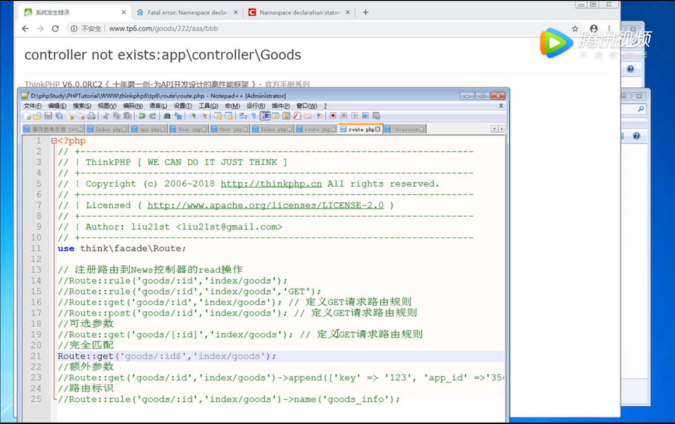The image size is (675, 424).
Task: Collapse the PHP fold marker on line 1
Action: pos(54,141)
